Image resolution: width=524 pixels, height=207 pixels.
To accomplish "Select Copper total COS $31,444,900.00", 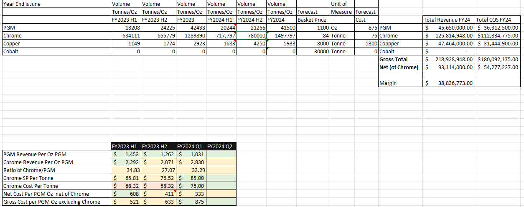I will pos(497,44).
